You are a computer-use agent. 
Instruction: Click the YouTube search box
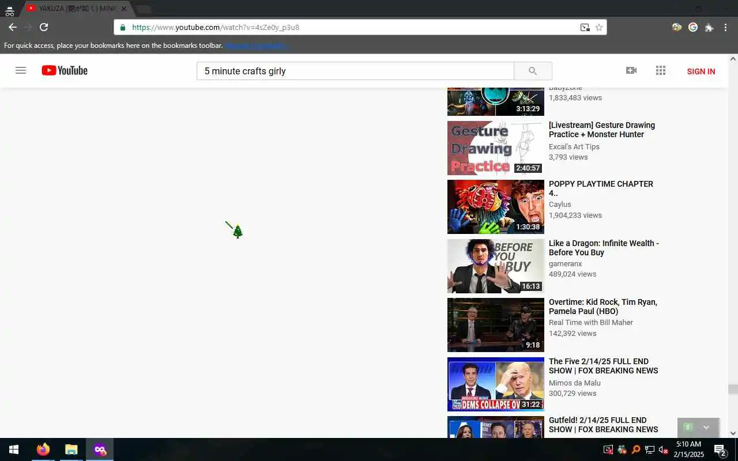click(x=355, y=71)
